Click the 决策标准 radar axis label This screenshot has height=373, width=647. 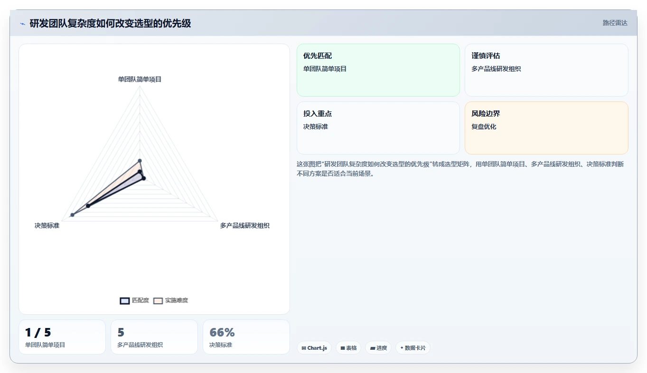click(x=47, y=226)
